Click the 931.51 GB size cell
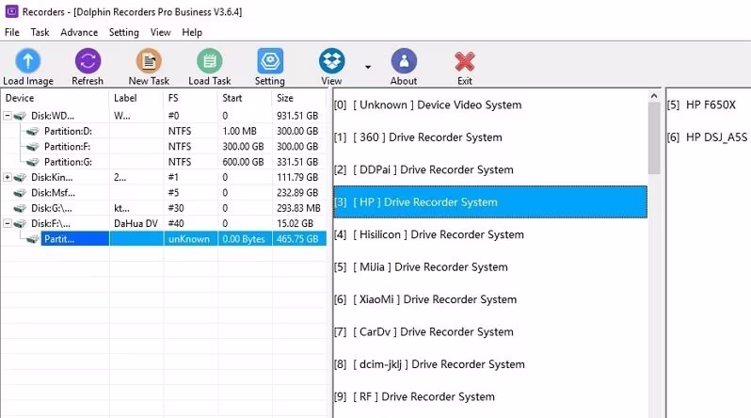Image resolution: width=751 pixels, height=418 pixels. pos(297,116)
